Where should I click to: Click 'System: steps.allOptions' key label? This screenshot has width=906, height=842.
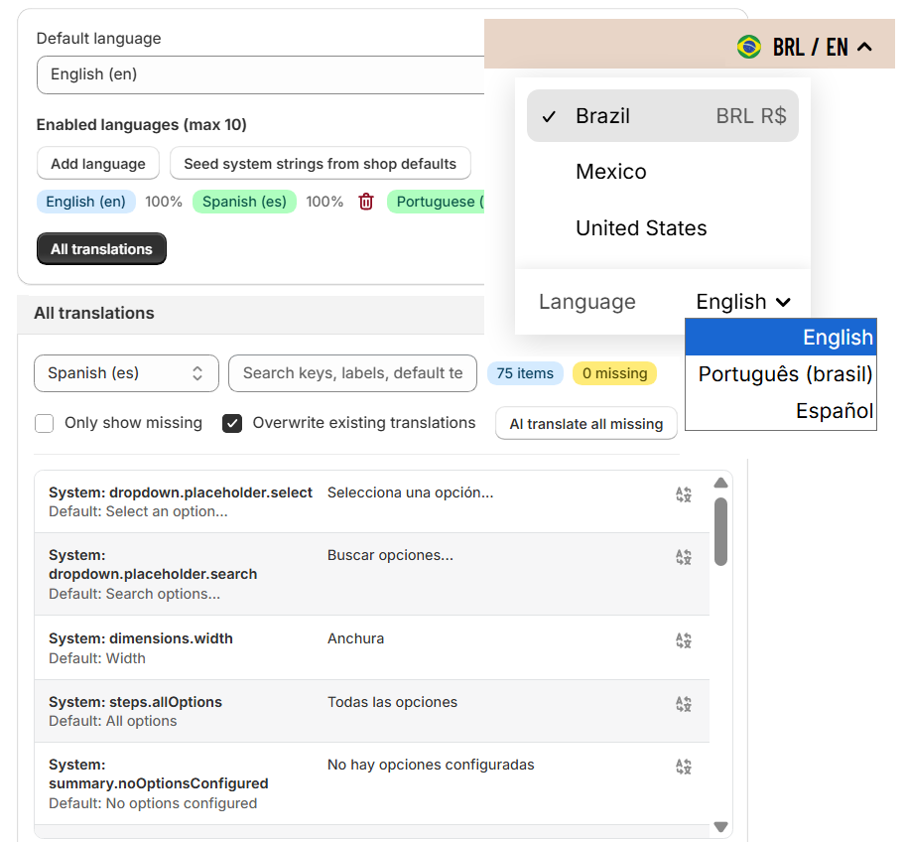click(135, 702)
